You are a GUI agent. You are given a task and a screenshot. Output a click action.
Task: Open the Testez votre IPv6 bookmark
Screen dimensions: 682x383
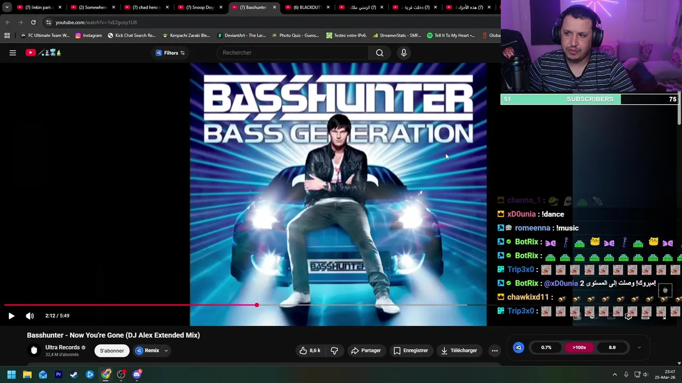pos(346,36)
